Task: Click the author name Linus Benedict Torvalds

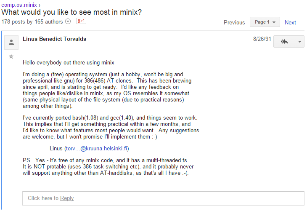Action: point(54,39)
